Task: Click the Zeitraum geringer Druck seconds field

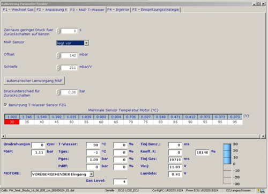Action: (x=69, y=31)
